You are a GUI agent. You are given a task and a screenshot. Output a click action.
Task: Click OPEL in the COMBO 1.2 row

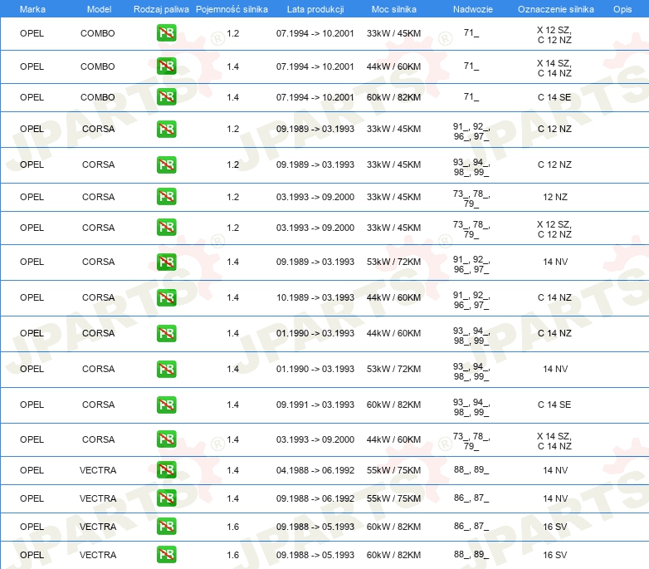pyautogui.click(x=32, y=33)
